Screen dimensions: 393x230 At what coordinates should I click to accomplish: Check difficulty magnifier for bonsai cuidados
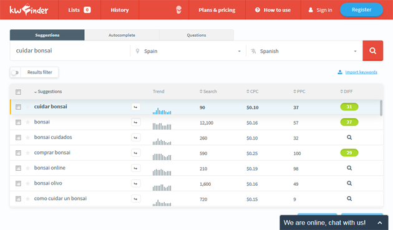[x=349, y=137]
